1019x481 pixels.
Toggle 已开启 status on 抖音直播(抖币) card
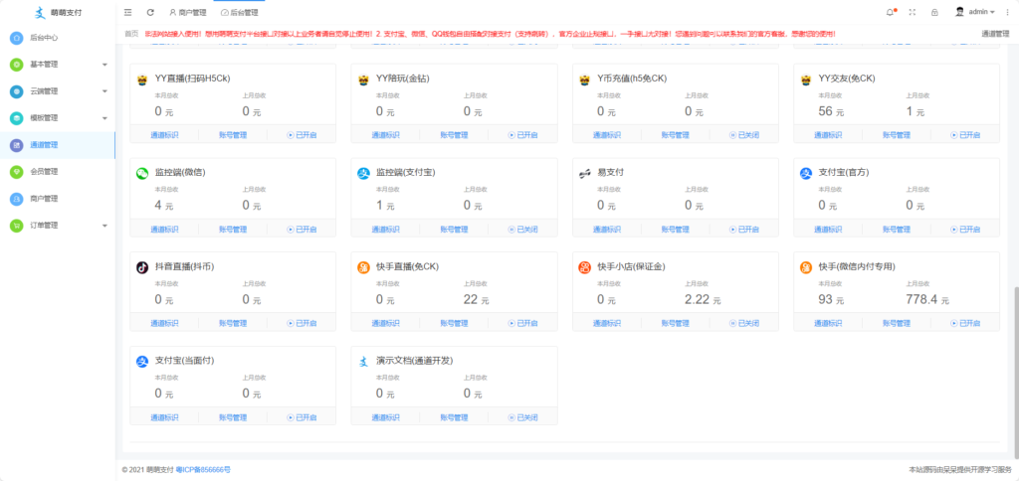302,323
